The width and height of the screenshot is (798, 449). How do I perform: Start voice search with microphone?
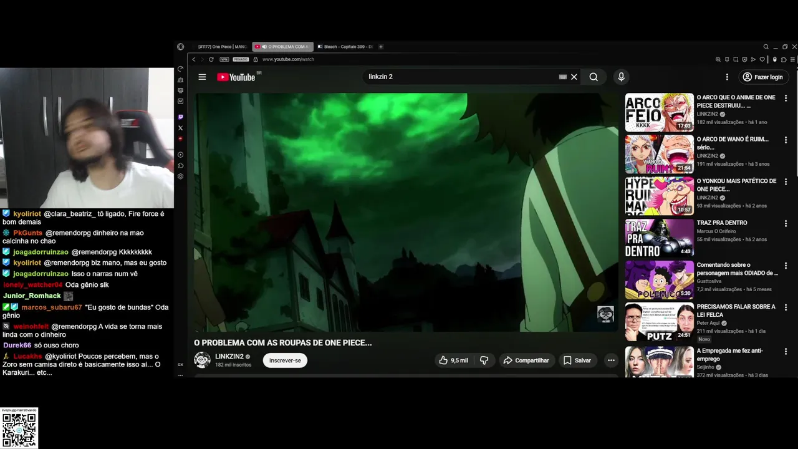pyautogui.click(x=621, y=77)
